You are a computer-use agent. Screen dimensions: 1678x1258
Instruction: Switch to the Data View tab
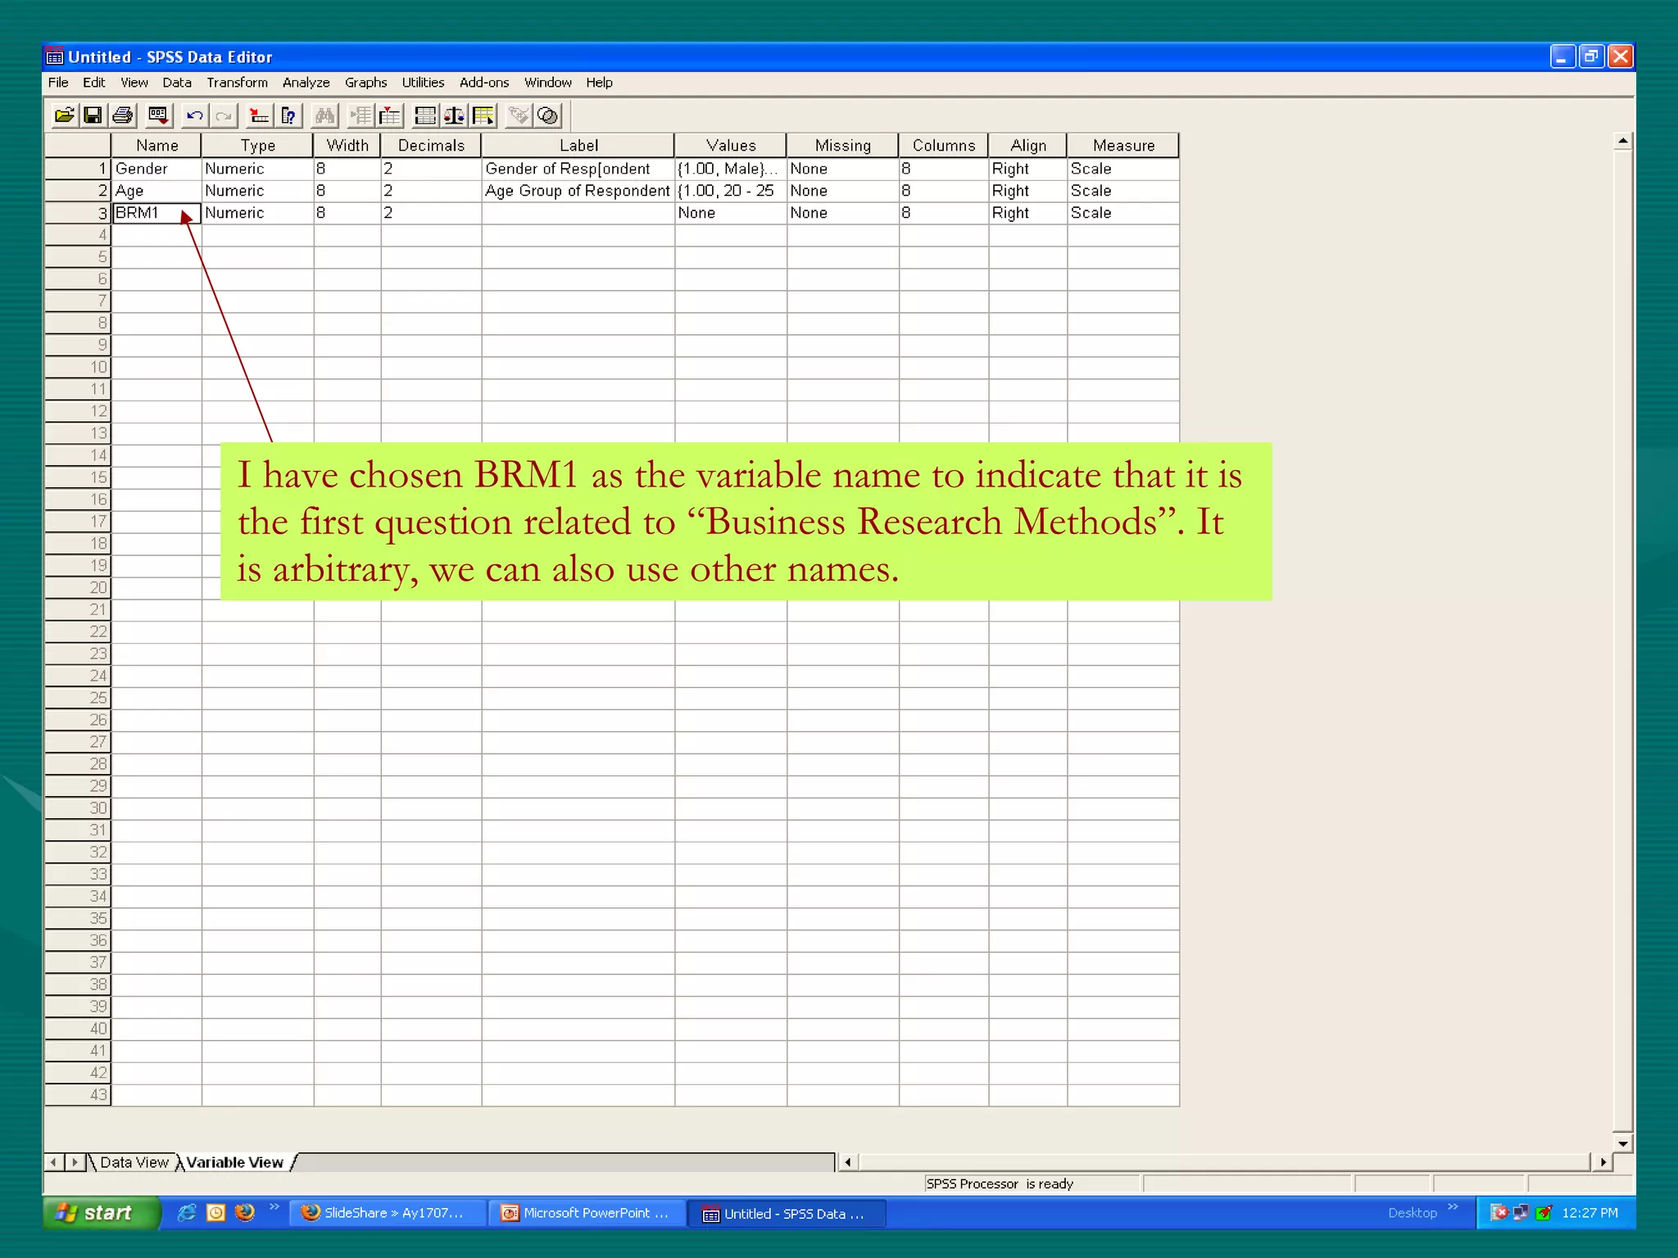coord(134,1162)
